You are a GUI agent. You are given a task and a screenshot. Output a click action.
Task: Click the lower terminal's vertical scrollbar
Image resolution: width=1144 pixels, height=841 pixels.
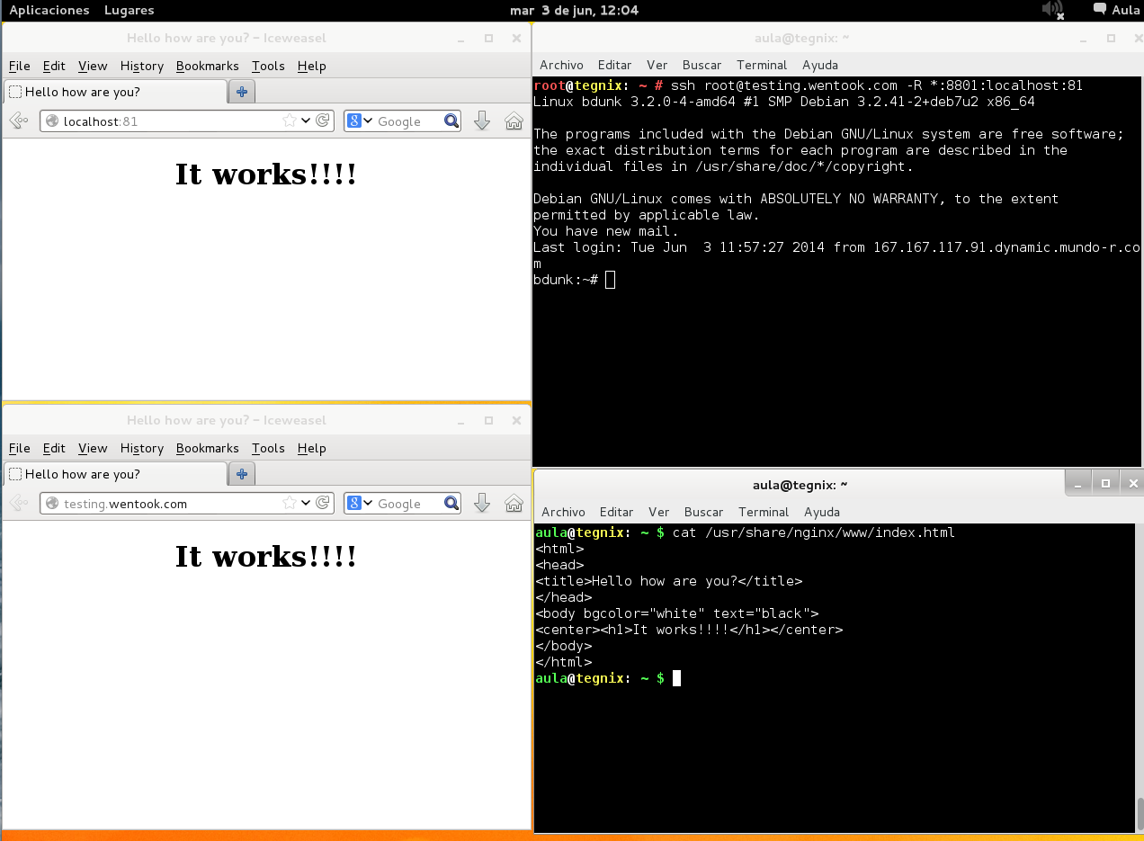[1139, 678]
